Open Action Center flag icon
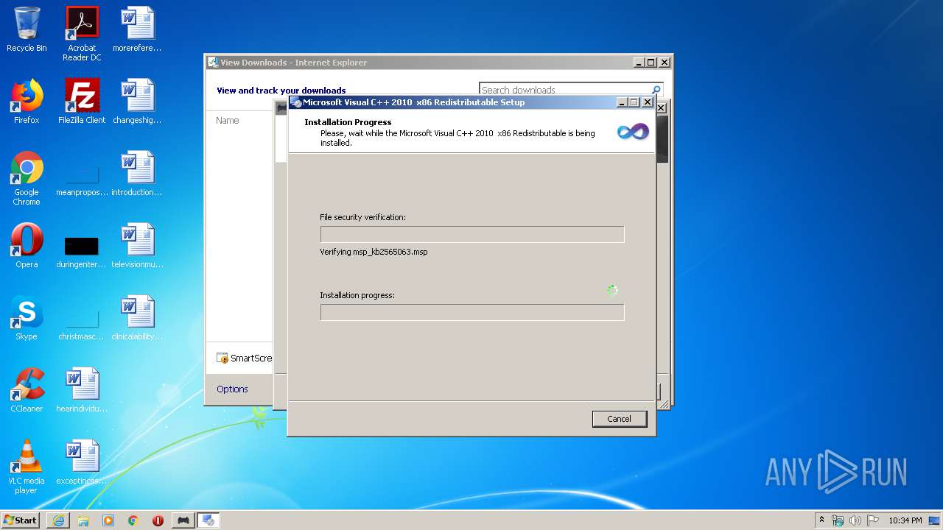 pos(873,520)
